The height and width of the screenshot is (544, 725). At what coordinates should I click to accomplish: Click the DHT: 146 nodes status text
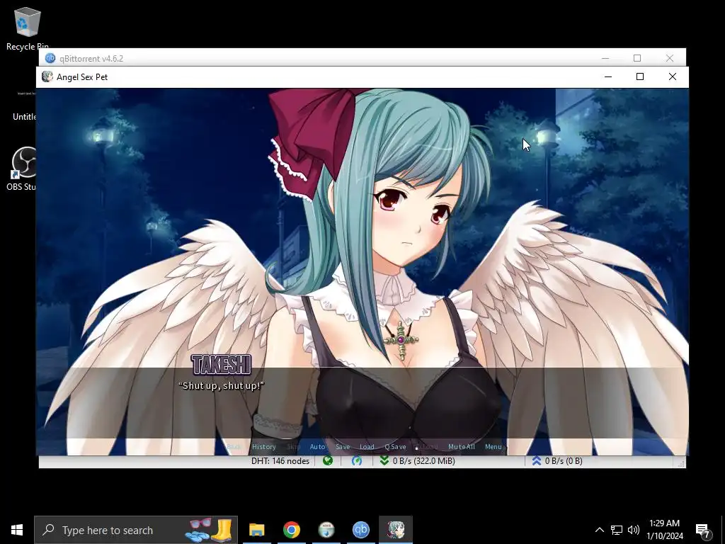pyautogui.click(x=280, y=460)
